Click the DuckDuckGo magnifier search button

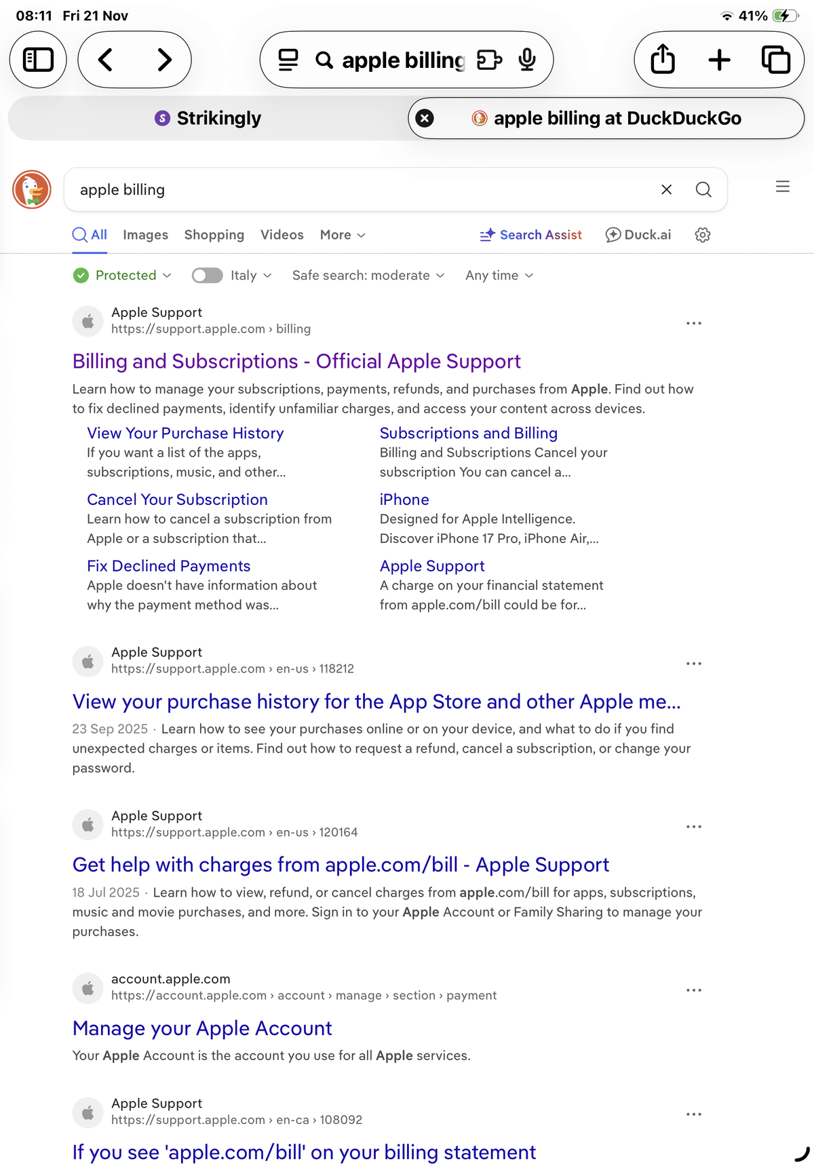coord(703,190)
